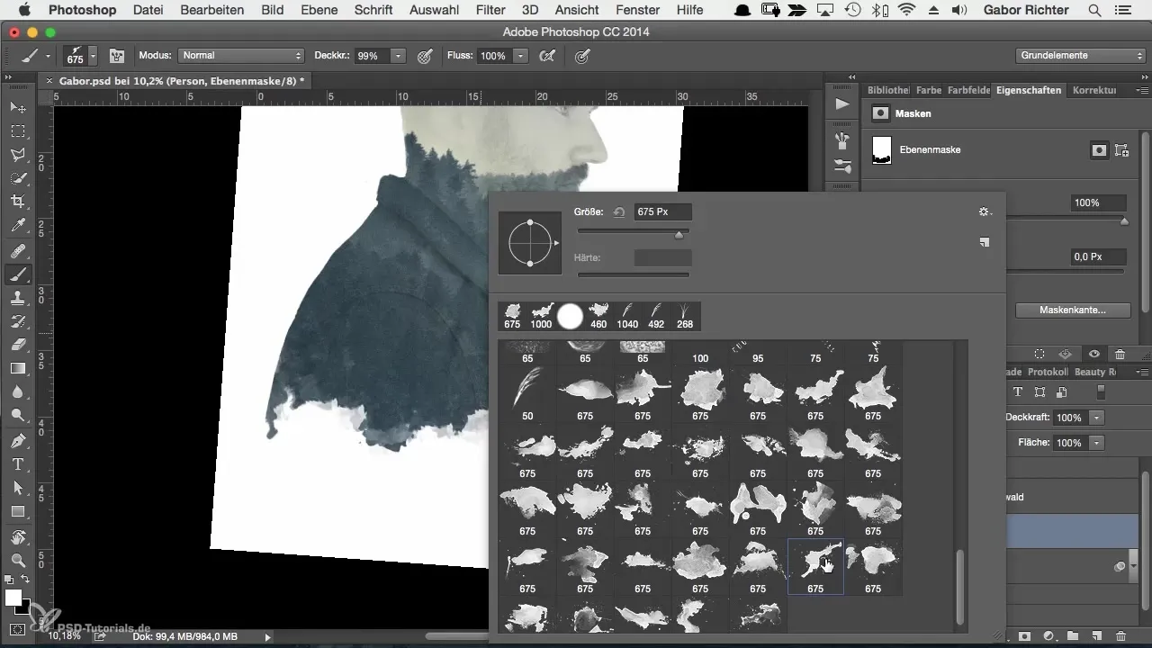The width and height of the screenshot is (1152, 648).
Task: Switch to the Protokoll tab
Action: [x=1047, y=372]
